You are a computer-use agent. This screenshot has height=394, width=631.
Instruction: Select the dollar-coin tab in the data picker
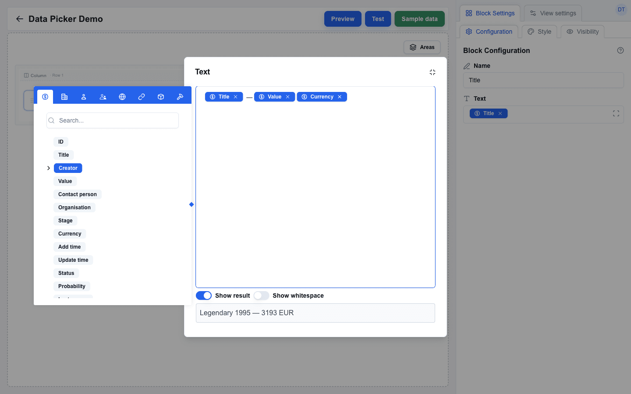[45, 97]
